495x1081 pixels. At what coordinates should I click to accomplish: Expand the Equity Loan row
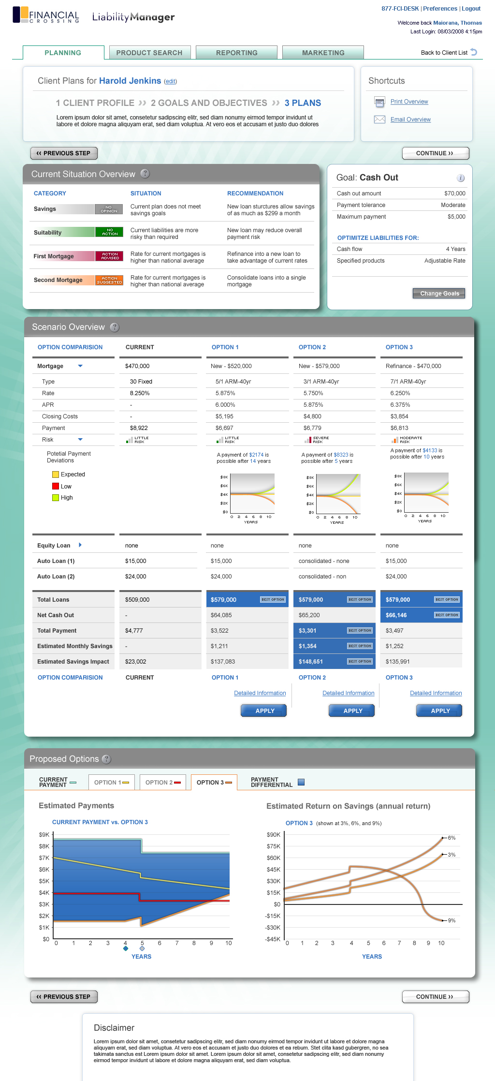(x=80, y=545)
